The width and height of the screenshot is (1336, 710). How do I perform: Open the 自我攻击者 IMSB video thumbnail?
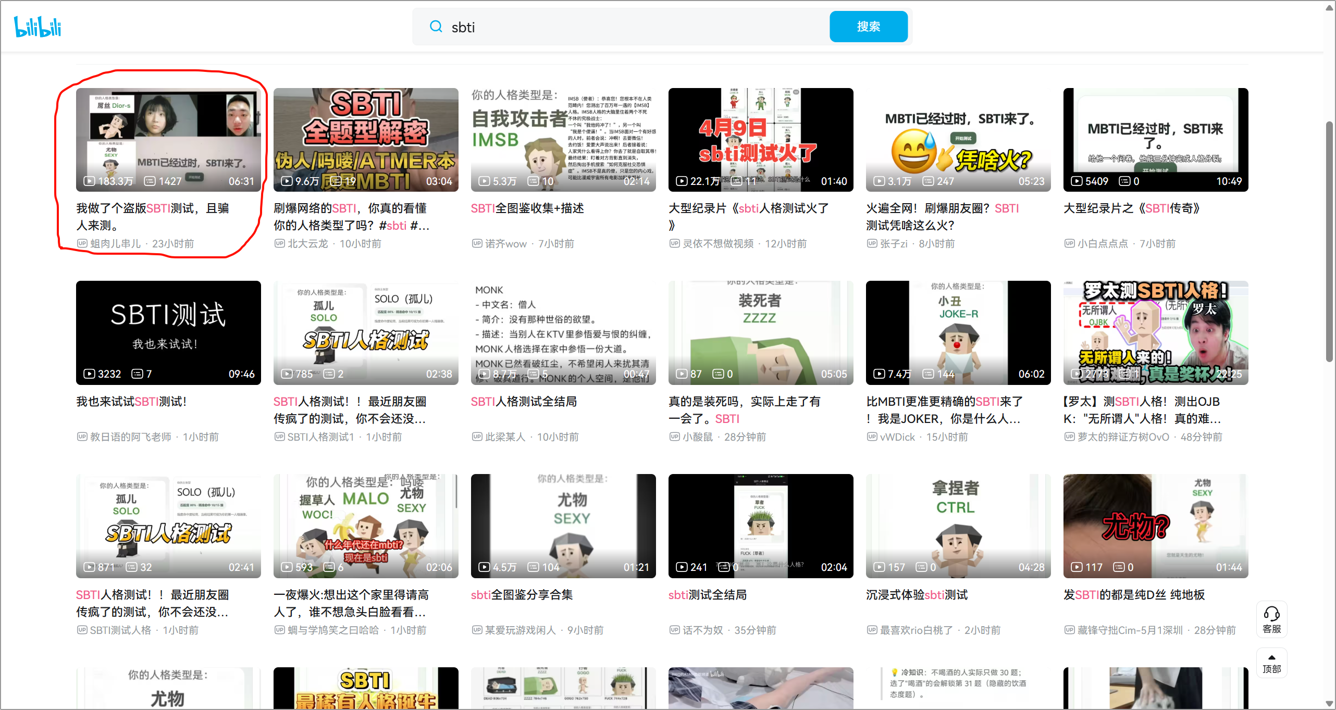pos(563,140)
